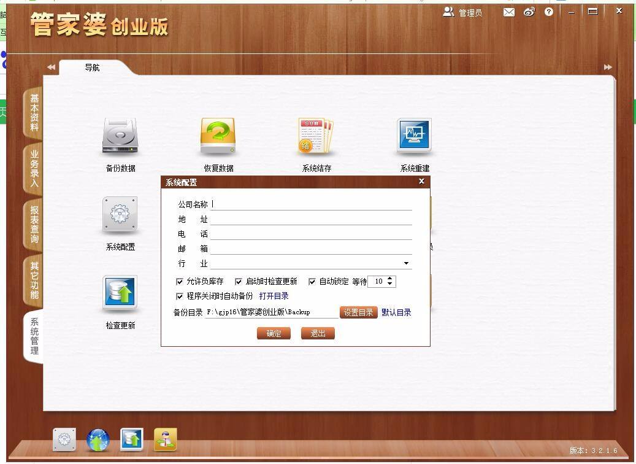Disable the 自动锁定 auto-lock checkbox
The image size is (636, 464).
tap(311, 282)
